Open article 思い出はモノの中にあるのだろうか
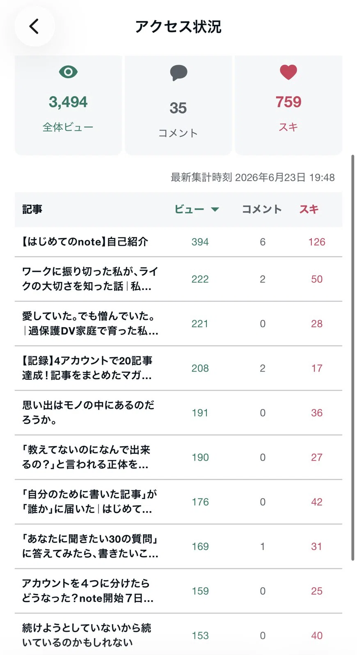The height and width of the screenshot is (655, 357). pyautogui.click(x=178, y=413)
